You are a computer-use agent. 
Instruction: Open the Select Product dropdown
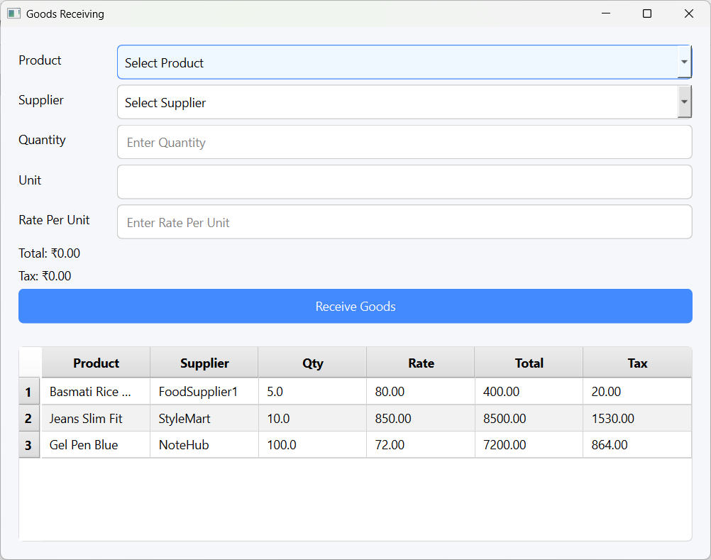point(397,62)
